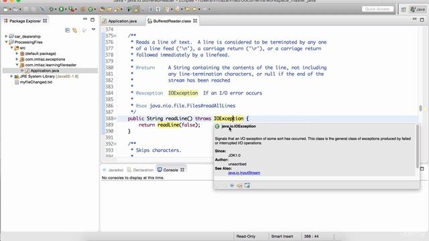Close the Console view tab

[182, 169]
